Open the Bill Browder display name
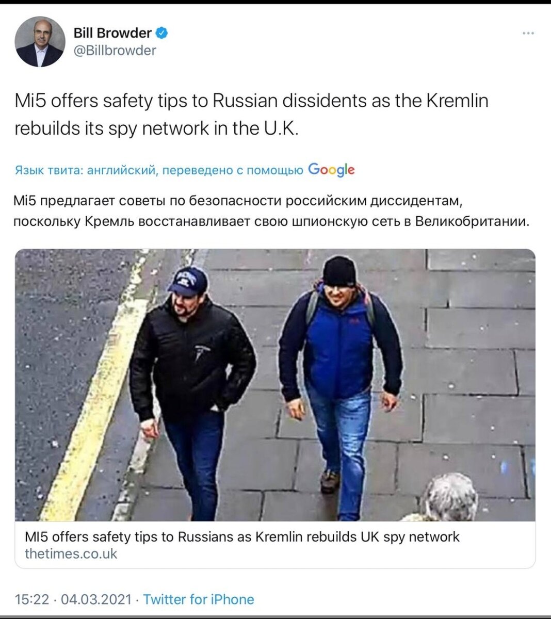 click(112, 33)
